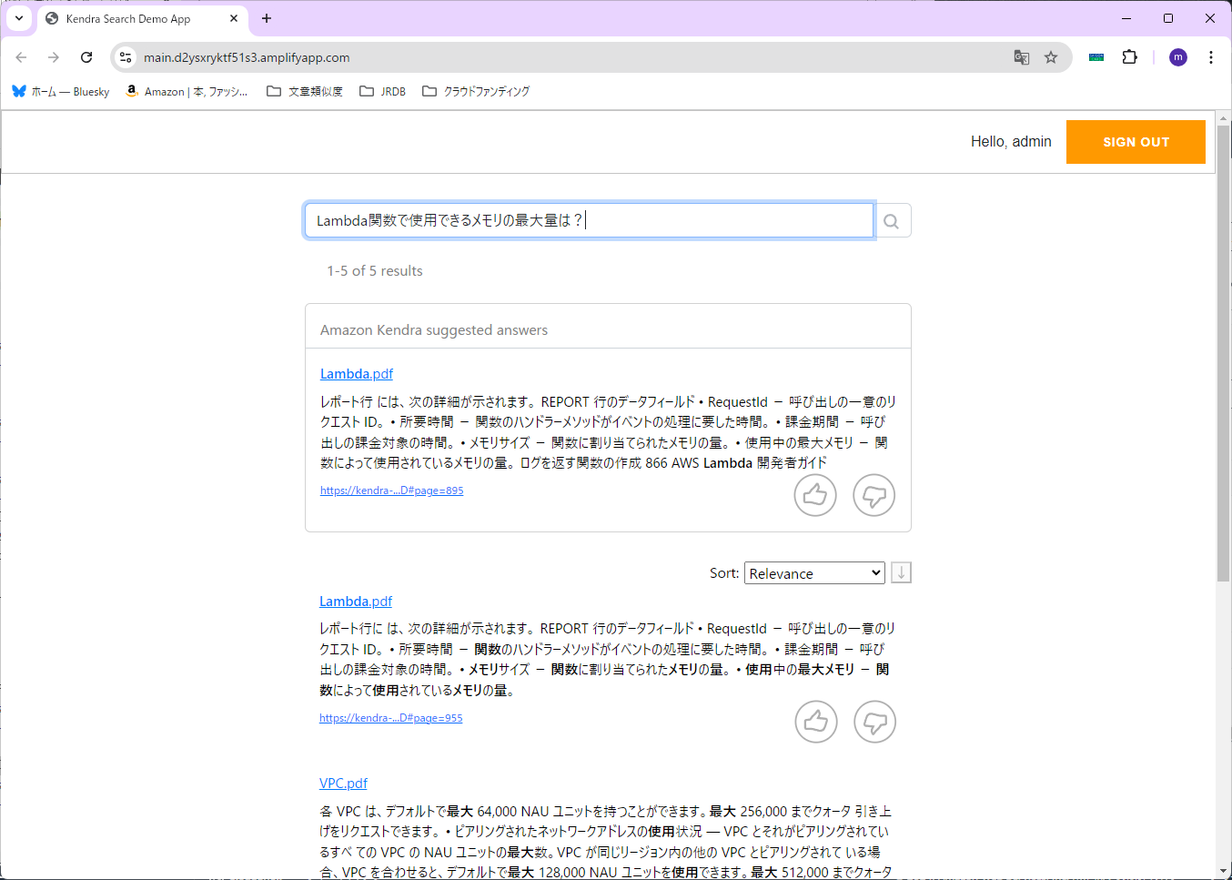Open the Lambda.pdf link below Sort
This screenshot has height=880, width=1232.
click(x=356, y=602)
